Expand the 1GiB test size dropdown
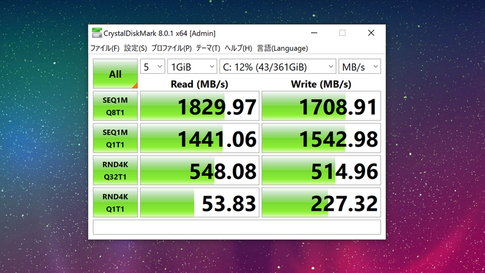485x273 pixels. tap(193, 66)
